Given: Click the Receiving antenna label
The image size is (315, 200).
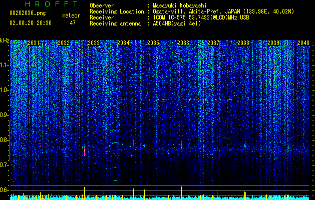Looking at the screenshot, I should pos(115,23).
